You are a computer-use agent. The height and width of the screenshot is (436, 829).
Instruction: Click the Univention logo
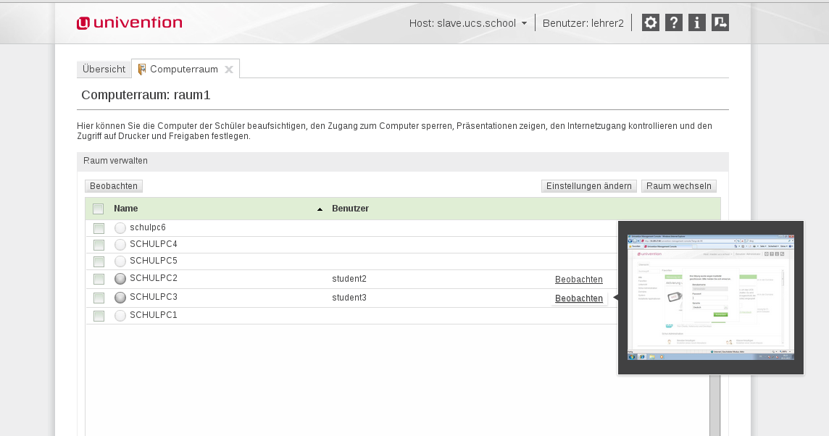(130, 23)
